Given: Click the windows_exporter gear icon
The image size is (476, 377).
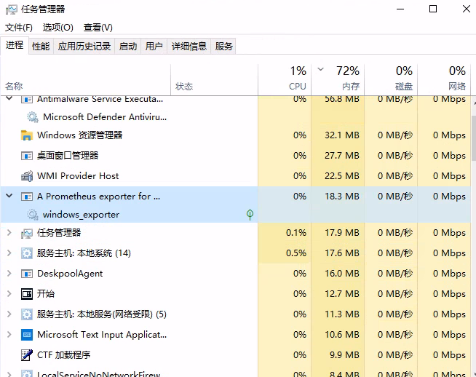Looking at the screenshot, I should click(x=32, y=215).
